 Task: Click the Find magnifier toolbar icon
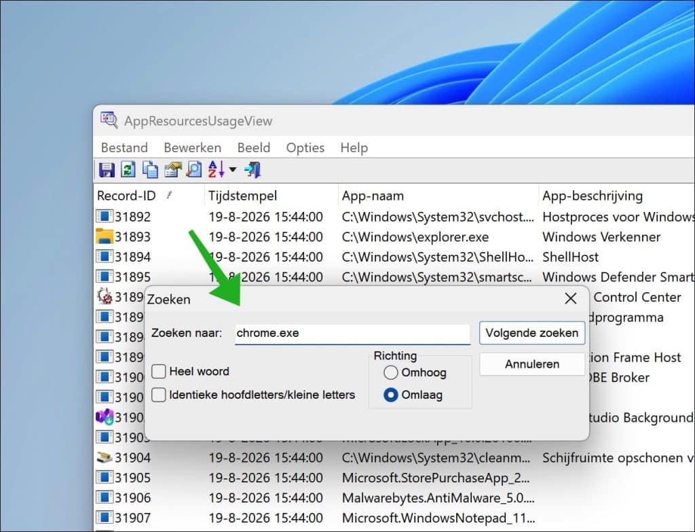tap(194, 169)
